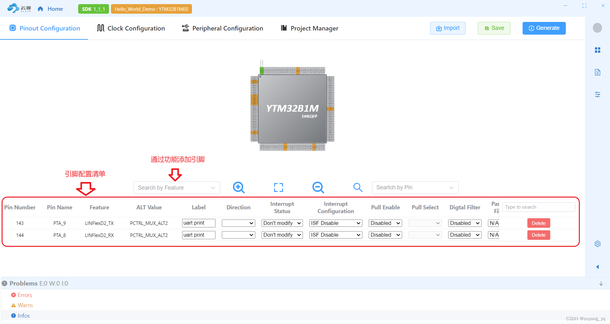The width and height of the screenshot is (610, 324).
Task: Open Interrupt Status dropdown for PTA_8
Action: coord(282,235)
